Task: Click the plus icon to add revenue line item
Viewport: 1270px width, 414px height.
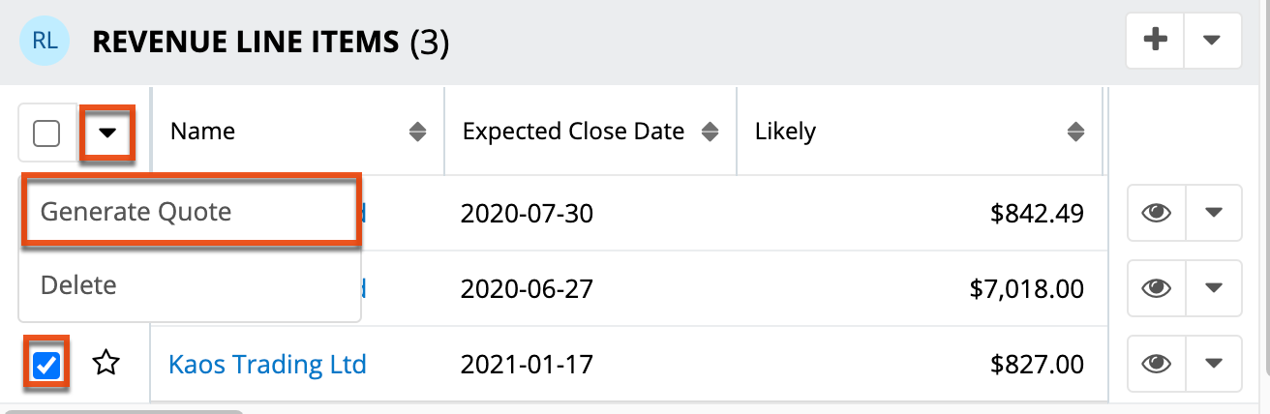Action: (x=1155, y=41)
